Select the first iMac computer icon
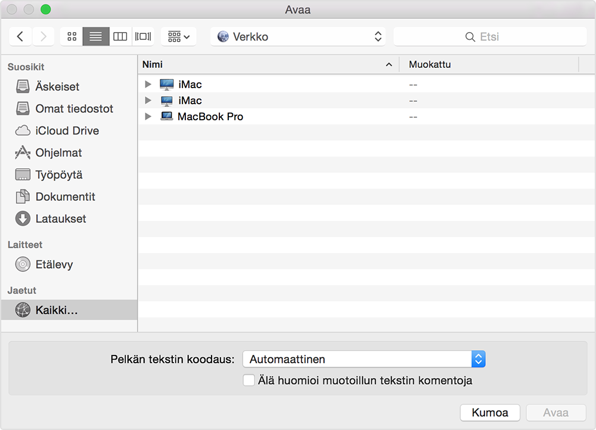 click(166, 85)
